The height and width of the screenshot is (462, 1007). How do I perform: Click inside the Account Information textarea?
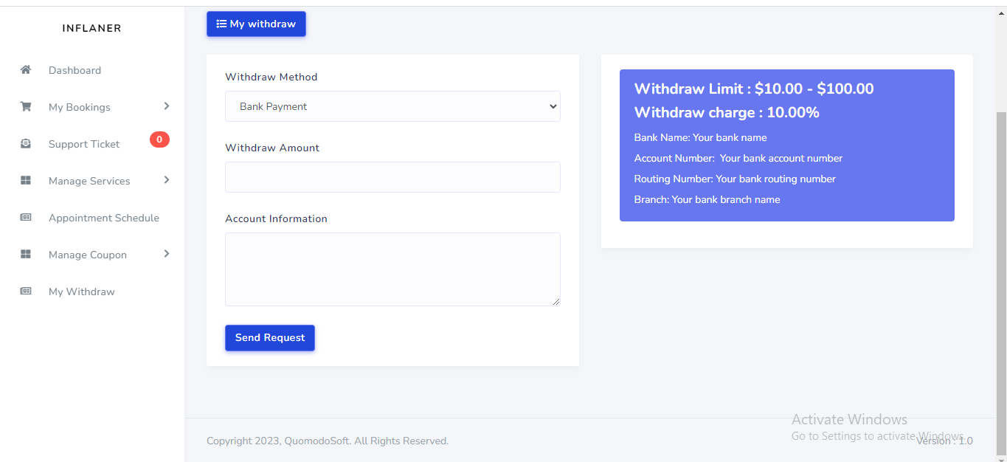pos(392,269)
